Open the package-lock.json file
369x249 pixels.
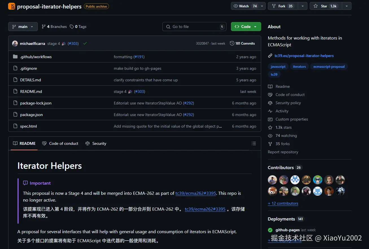[36, 103]
